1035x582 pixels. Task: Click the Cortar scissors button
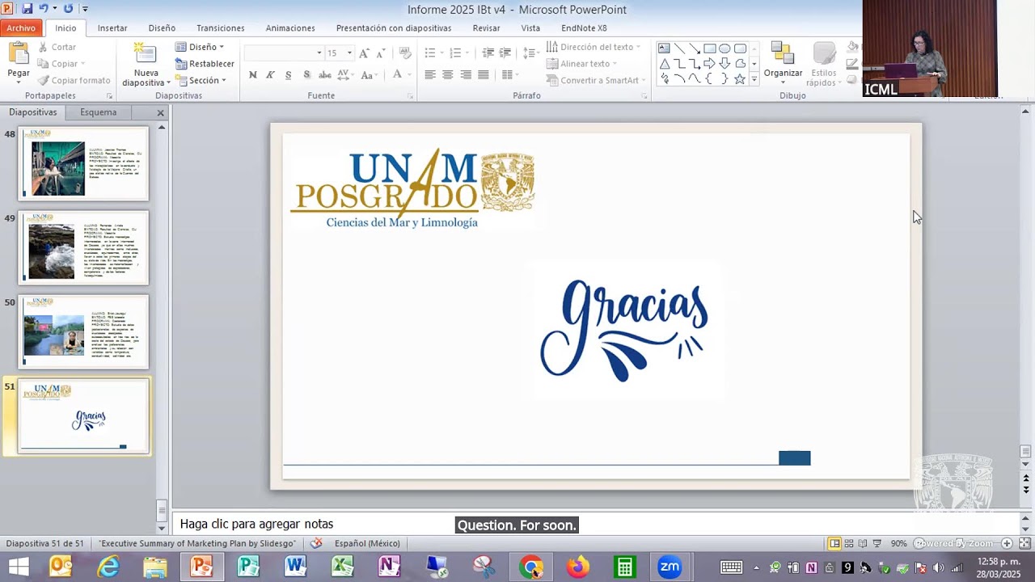click(x=57, y=47)
